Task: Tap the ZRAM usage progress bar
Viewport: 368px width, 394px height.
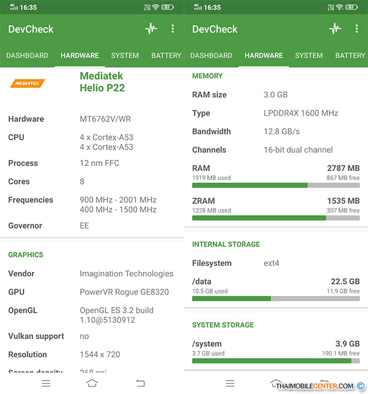Action: click(x=276, y=218)
